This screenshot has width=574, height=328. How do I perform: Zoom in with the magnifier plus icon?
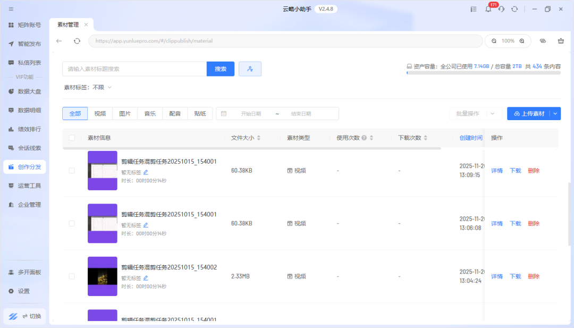(x=522, y=41)
